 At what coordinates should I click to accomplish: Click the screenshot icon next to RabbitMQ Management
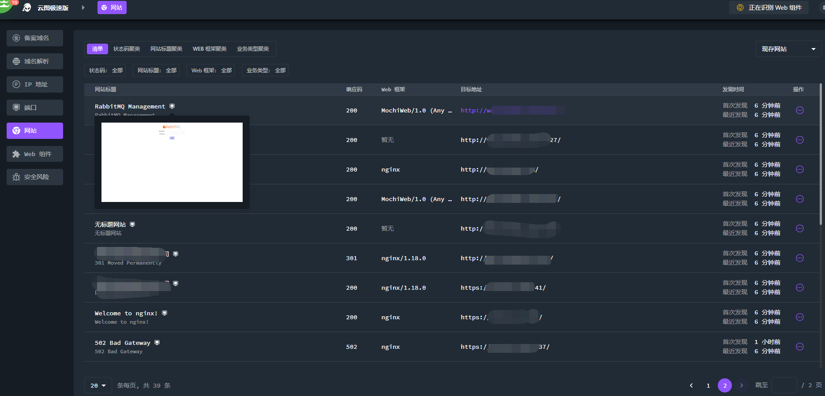pyautogui.click(x=172, y=106)
